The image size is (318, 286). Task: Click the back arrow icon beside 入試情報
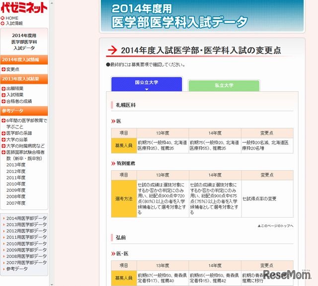(x=3, y=23)
